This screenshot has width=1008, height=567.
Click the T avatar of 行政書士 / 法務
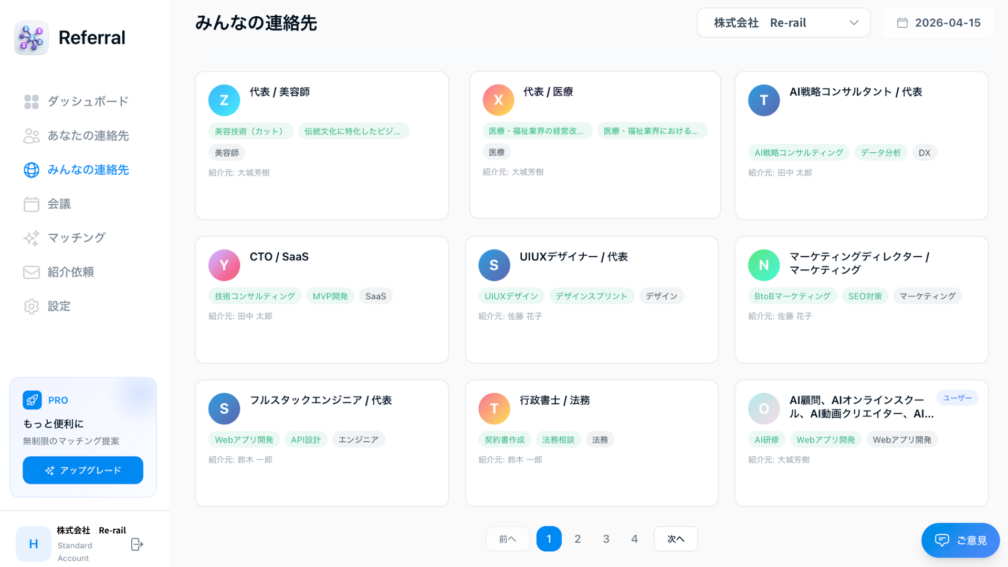click(x=494, y=408)
